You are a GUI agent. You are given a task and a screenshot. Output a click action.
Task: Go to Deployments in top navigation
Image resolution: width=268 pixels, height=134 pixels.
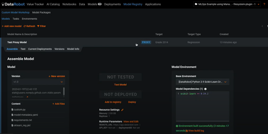[x=112, y=4]
